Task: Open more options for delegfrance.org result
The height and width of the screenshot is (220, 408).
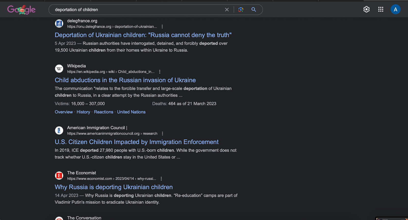Action: 162,27
